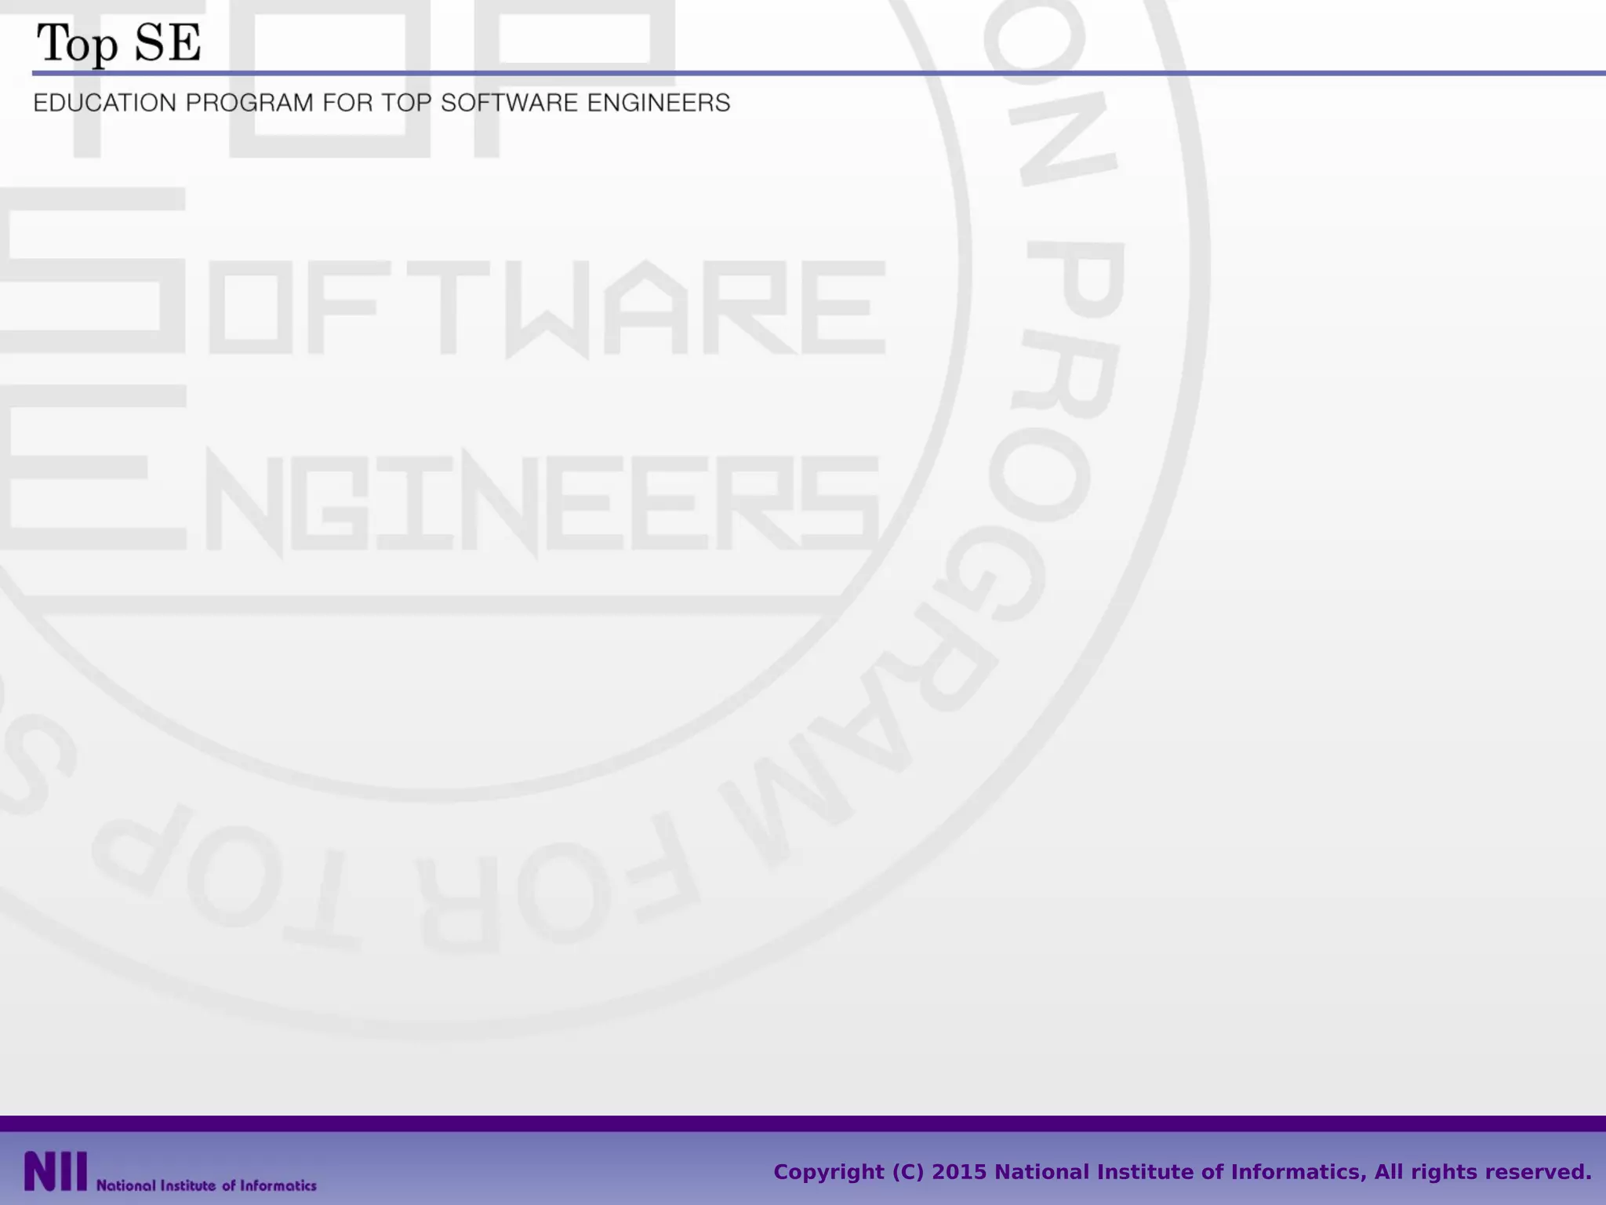Click the 'Top SE' slide title
The image size is (1606, 1205).
(119, 44)
